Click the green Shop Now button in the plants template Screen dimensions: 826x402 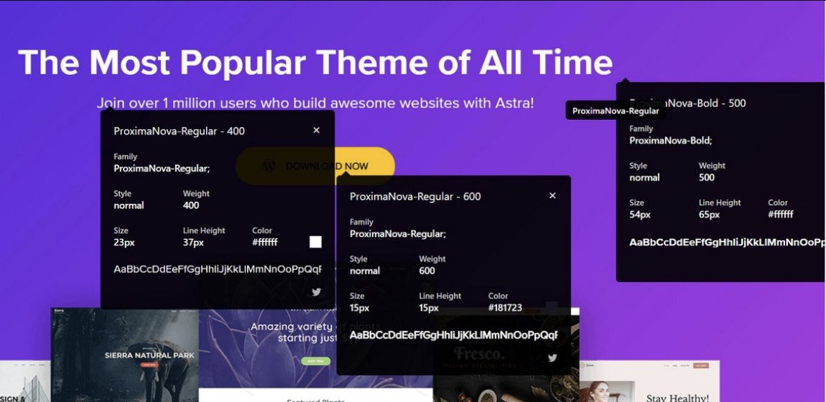click(316, 362)
